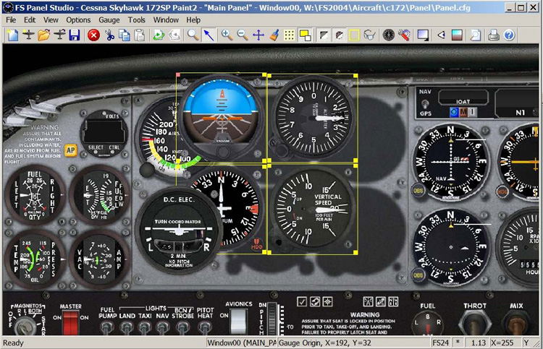
Task: Toggle the red MASTER switch
Action: [70, 323]
